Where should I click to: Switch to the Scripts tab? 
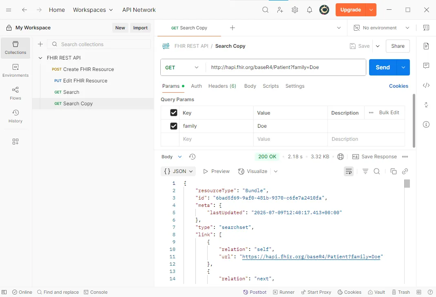pyautogui.click(x=270, y=86)
